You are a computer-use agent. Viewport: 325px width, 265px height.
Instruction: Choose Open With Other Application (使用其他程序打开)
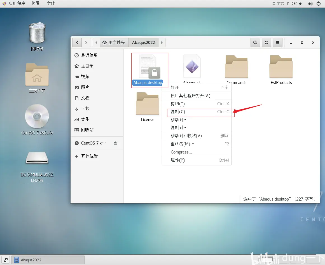point(197,96)
